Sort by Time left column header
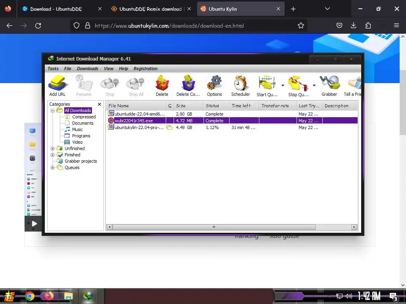Image resolution: width=406 pixels, height=304 pixels. point(244,106)
